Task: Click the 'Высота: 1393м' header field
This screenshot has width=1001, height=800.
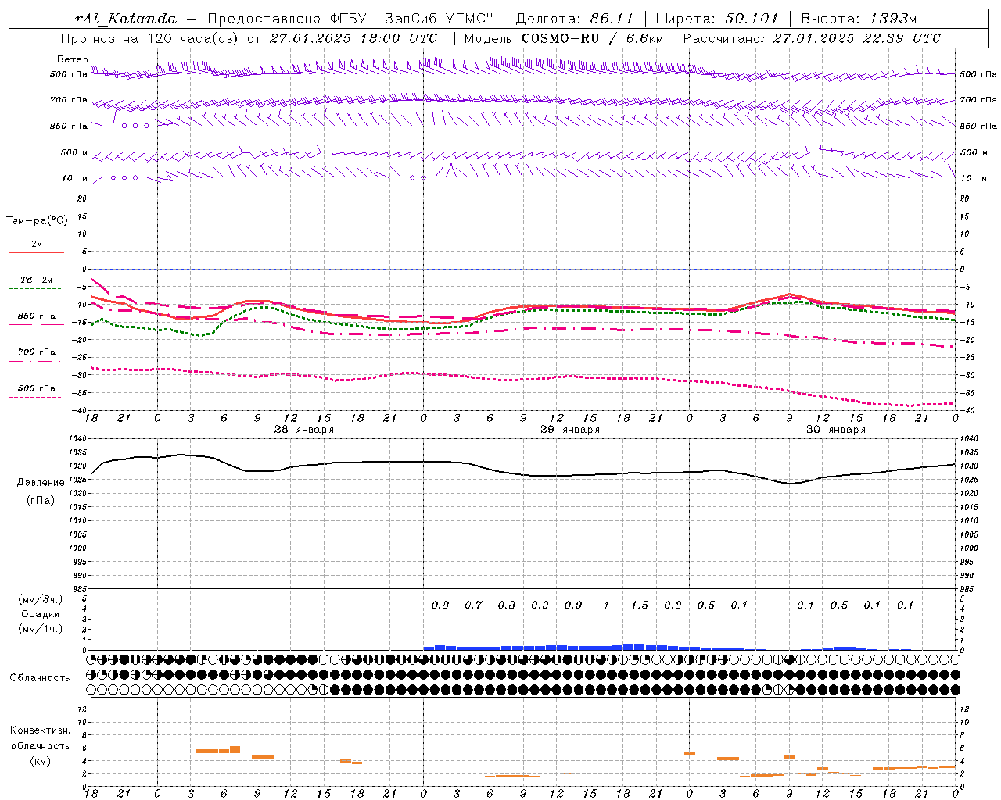Action: tap(859, 19)
